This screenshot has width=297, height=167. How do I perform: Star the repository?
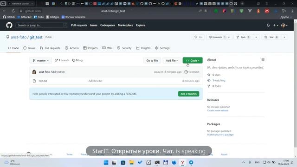tap(271, 37)
